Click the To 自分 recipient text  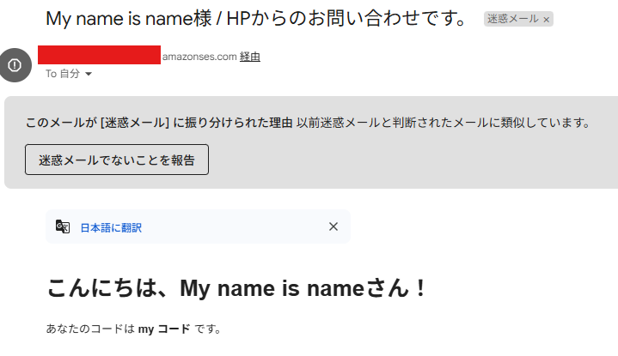pos(63,74)
